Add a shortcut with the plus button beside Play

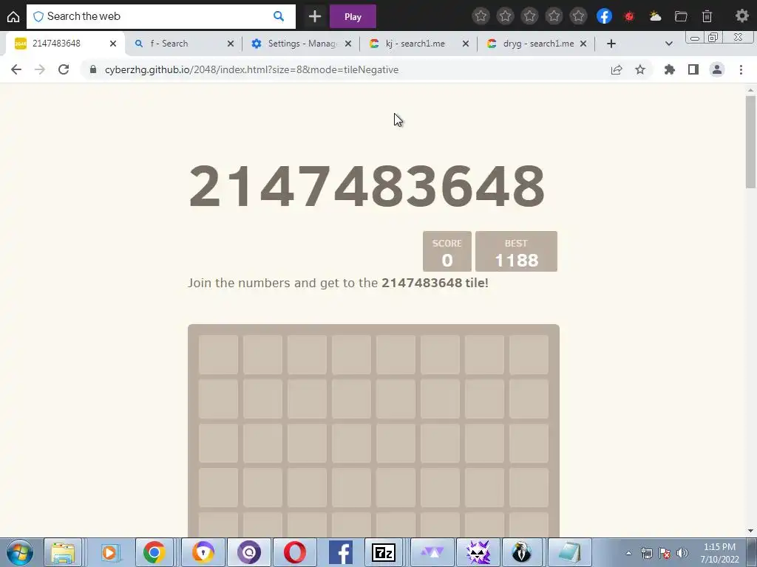click(x=315, y=16)
